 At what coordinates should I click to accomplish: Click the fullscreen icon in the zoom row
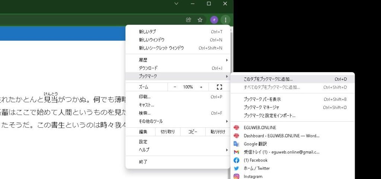click(219, 87)
